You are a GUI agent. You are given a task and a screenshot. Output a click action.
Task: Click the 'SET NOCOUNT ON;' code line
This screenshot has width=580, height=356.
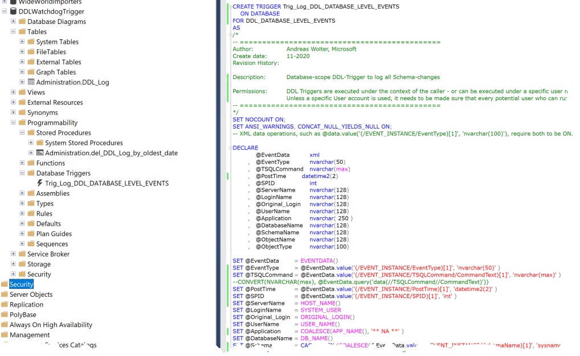click(x=259, y=119)
